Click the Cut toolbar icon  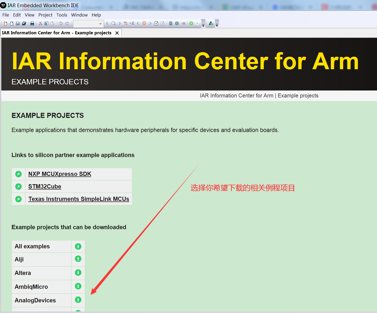tap(40, 23)
